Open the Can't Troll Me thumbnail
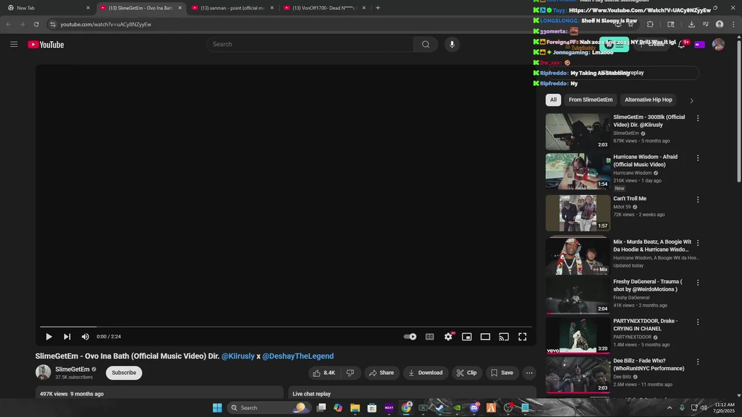 578,213
